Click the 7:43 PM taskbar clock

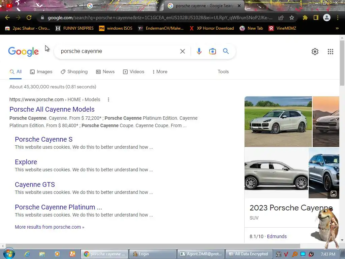click(x=328, y=254)
